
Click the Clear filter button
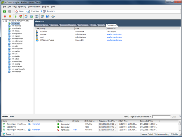174,117
